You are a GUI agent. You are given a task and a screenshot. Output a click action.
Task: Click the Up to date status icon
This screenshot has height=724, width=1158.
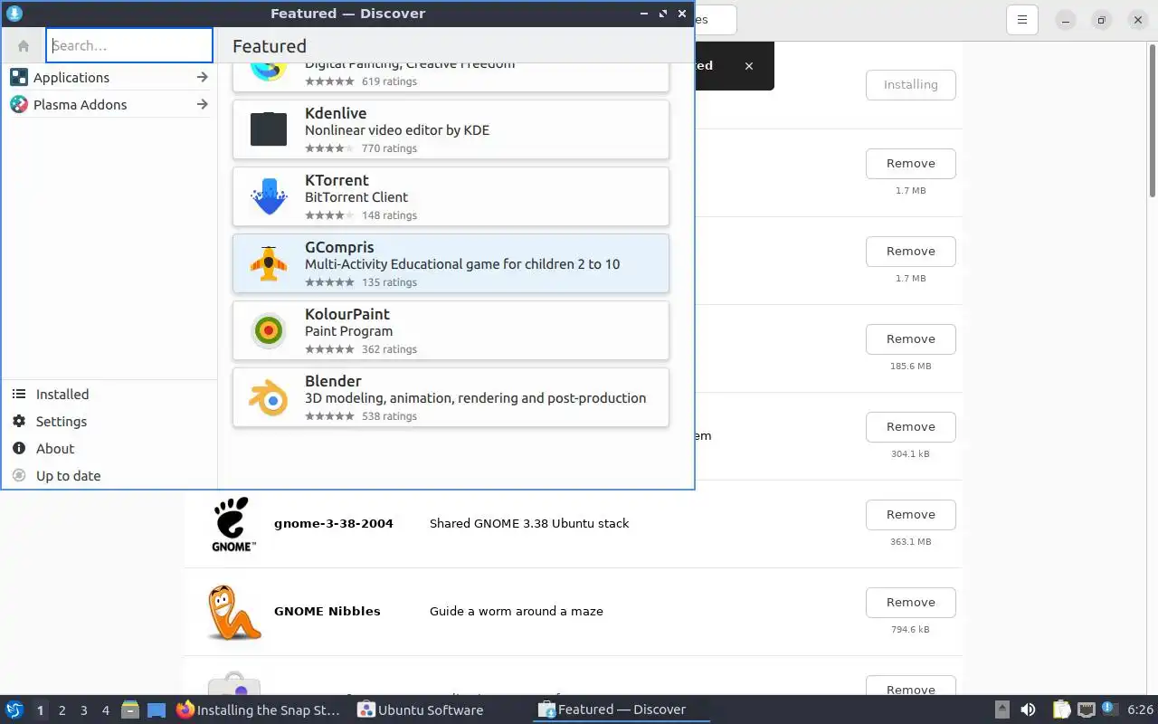18,476
